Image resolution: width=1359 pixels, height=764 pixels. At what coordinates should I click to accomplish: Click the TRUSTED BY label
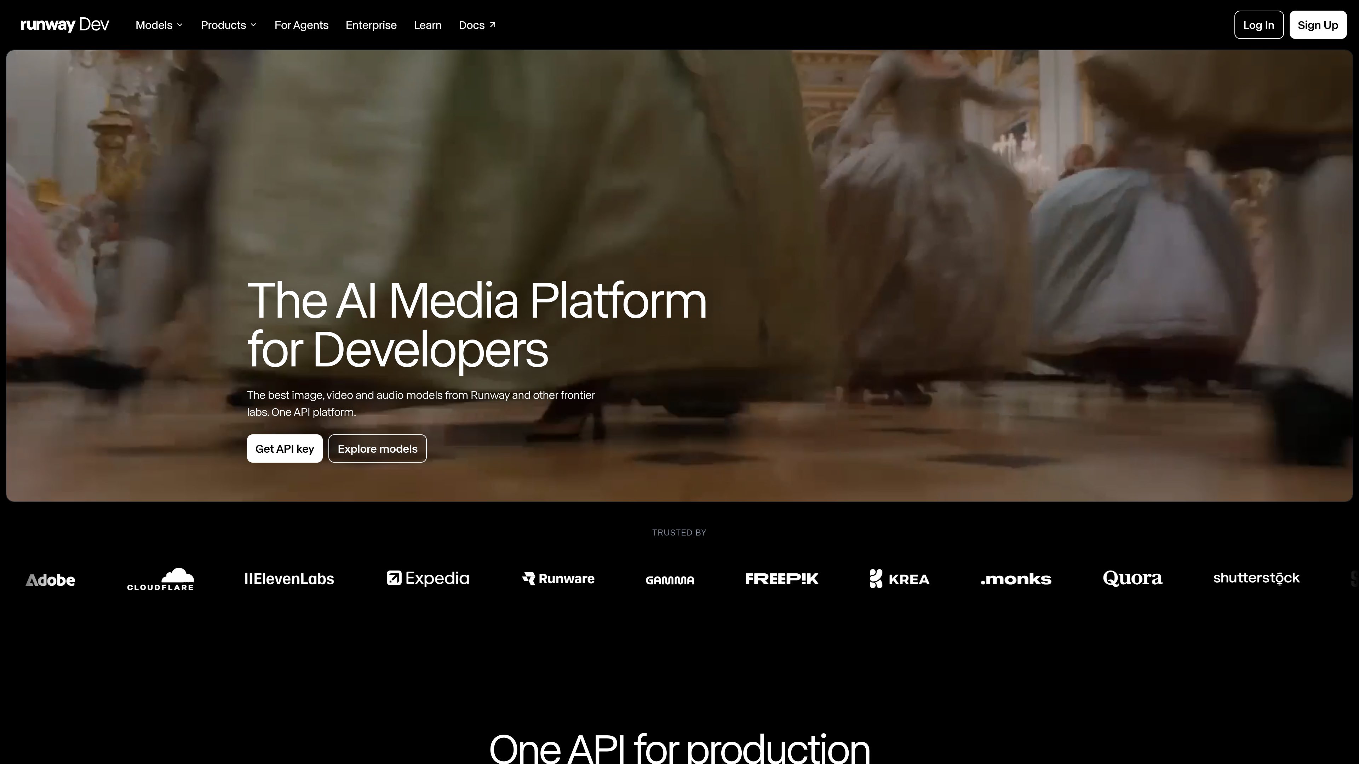tap(679, 533)
